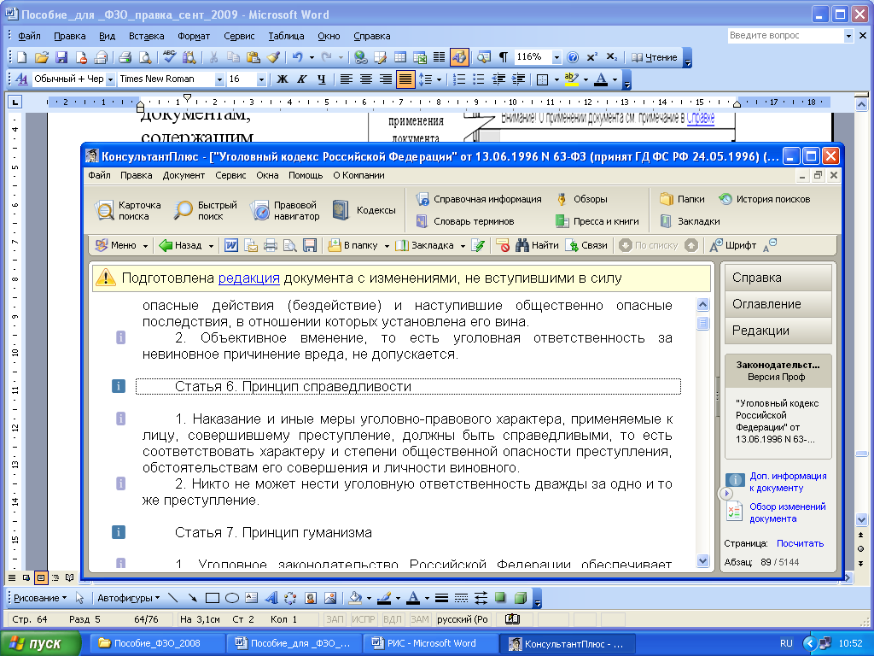Open Word's Вставка menu
The width and height of the screenshot is (874, 656).
click(146, 36)
